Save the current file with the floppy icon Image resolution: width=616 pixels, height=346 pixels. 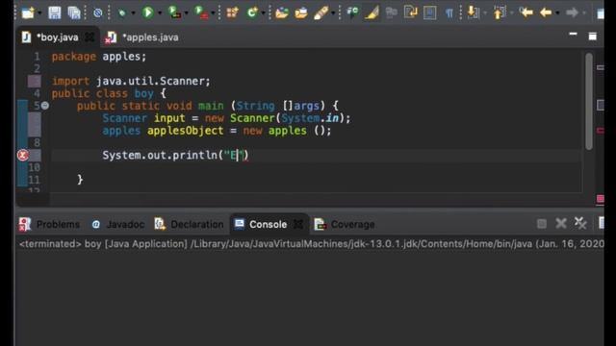[x=54, y=12]
